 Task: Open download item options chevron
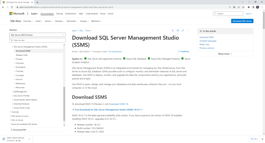point(29,139)
